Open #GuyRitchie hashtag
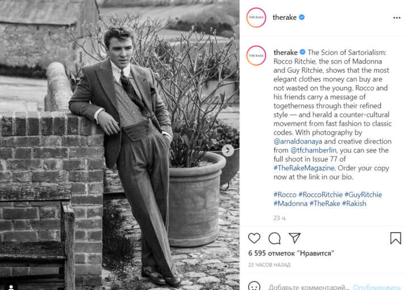The width and height of the screenshot is (405, 290). pos(365,195)
